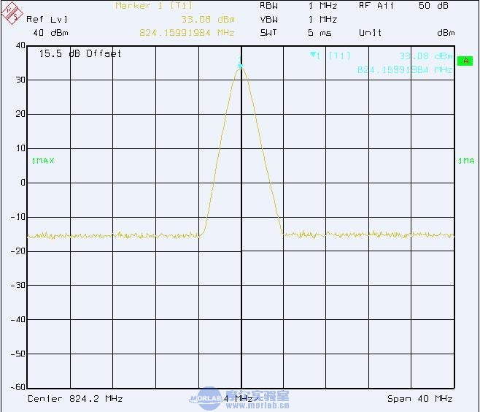This screenshot has width=480, height=412.
Task: Click the RF Att label
Action: click(376, 6)
